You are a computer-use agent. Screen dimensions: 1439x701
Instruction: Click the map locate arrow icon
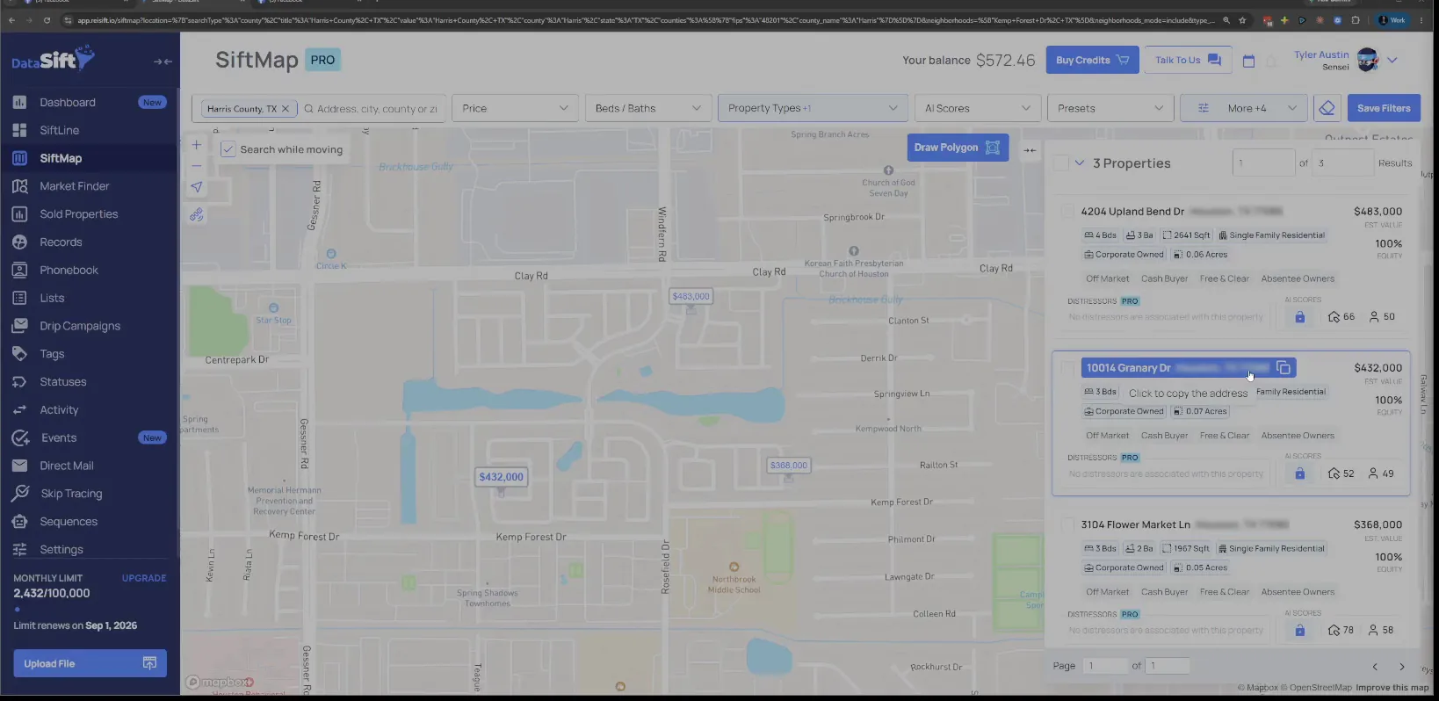point(196,187)
